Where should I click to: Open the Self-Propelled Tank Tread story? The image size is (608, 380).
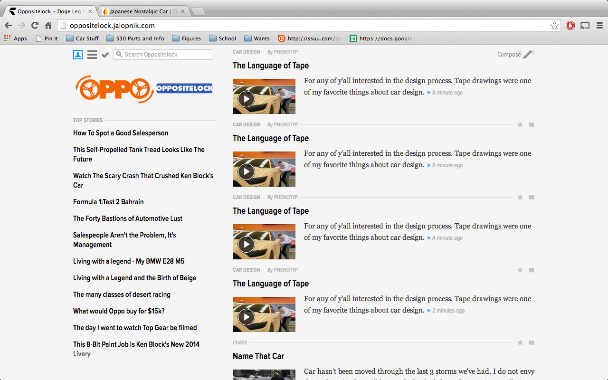click(x=139, y=154)
